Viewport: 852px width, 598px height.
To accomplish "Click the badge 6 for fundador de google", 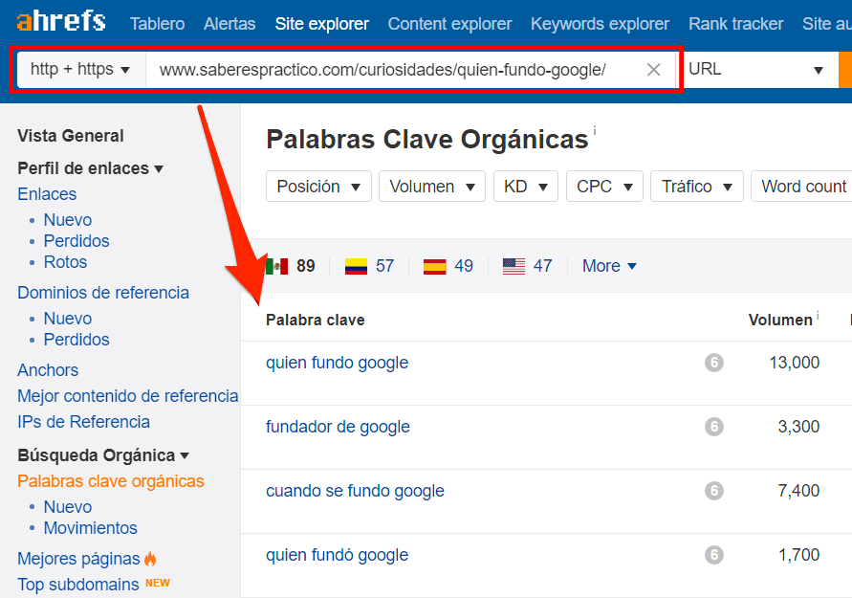I will (x=714, y=427).
